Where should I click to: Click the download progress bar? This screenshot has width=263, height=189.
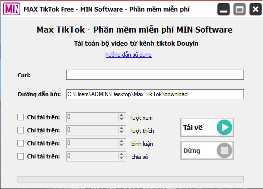131,179
